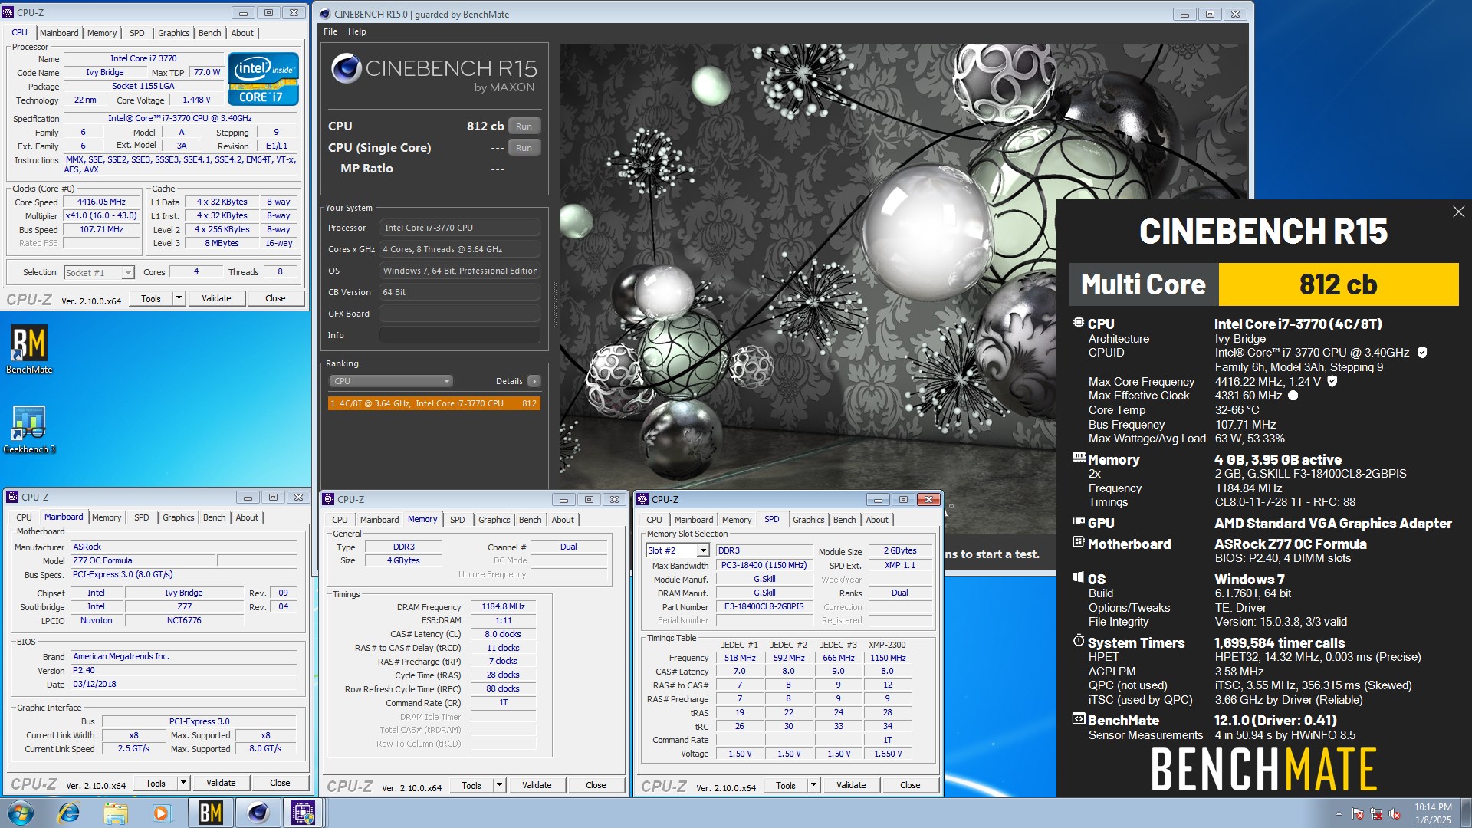The height and width of the screenshot is (828, 1472).
Task: Click the verified shield next to CPUID string
Action: (1422, 353)
